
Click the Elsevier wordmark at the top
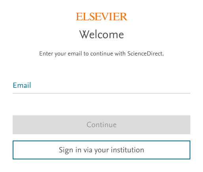tap(101, 17)
